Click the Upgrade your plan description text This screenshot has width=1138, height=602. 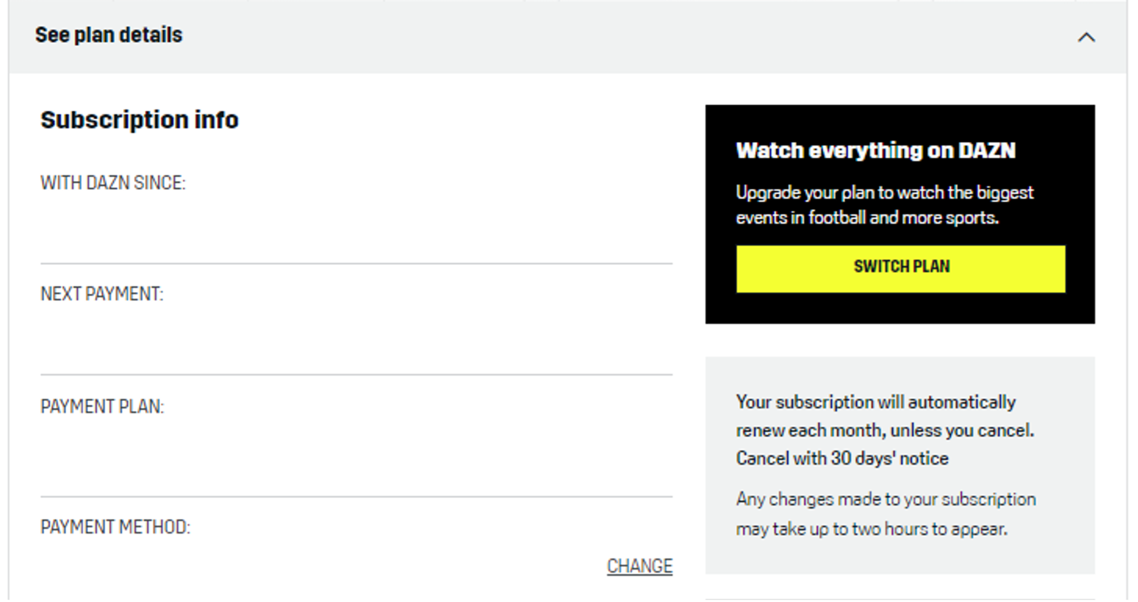coord(884,205)
